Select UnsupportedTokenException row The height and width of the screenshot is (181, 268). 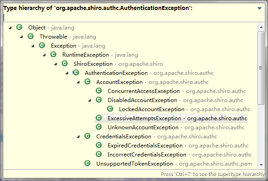(174, 163)
